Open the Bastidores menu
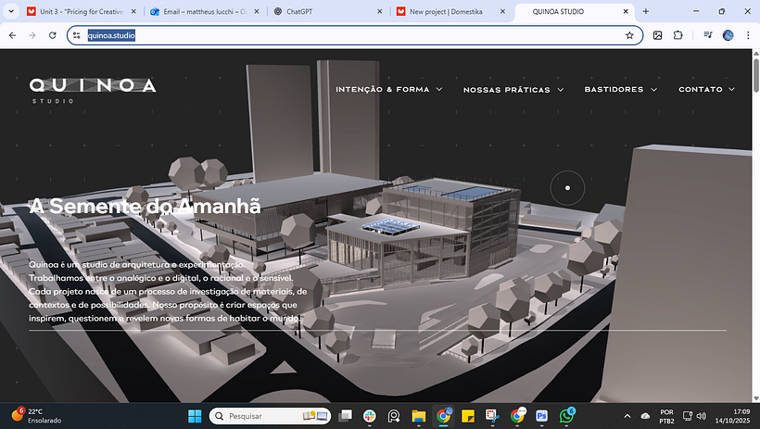This screenshot has width=760, height=429. pyautogui.click(x=614, y=90)
